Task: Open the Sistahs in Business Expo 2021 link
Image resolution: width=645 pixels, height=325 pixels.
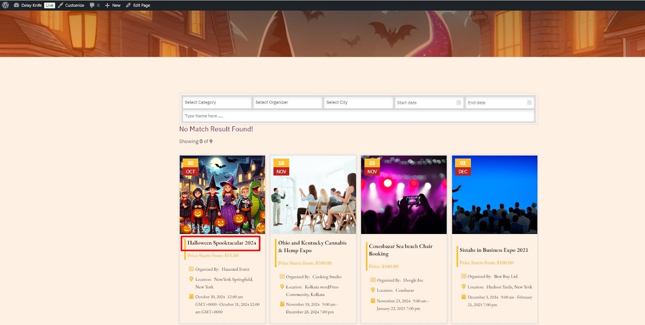Action: (x=493, y=250)
